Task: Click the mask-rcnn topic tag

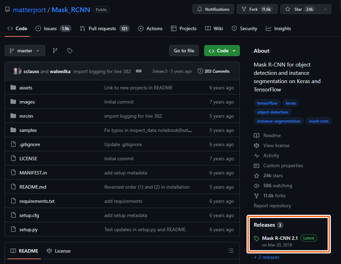Action: pyautogui.click(x=318, y=121)
